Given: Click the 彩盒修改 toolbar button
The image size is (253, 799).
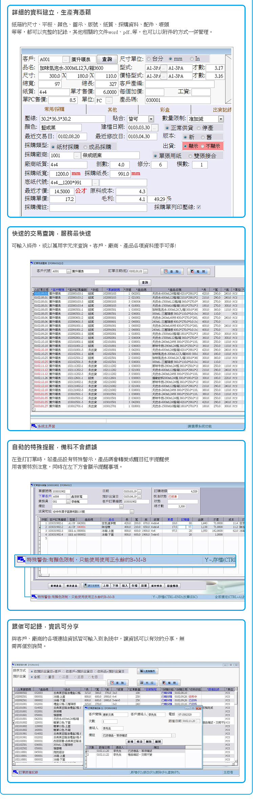Looking at the screenshot, I should (173, 586).
